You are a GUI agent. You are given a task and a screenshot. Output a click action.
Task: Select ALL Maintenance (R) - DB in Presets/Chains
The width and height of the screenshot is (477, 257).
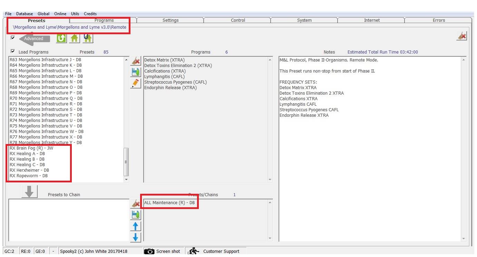[x=169, y=203]
